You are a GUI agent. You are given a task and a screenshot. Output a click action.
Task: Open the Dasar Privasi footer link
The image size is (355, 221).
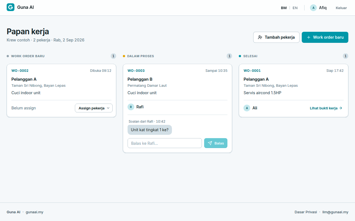pos(306,212)
